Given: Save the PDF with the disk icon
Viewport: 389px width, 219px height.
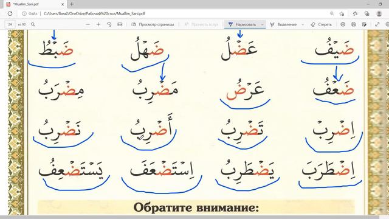Looking at the screenshot, I should coord(354,24).
